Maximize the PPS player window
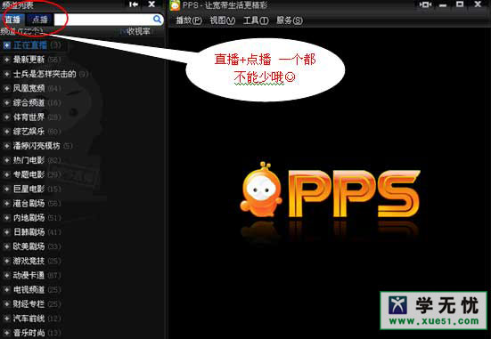491x339 pixels. click(x=460, y=4)
